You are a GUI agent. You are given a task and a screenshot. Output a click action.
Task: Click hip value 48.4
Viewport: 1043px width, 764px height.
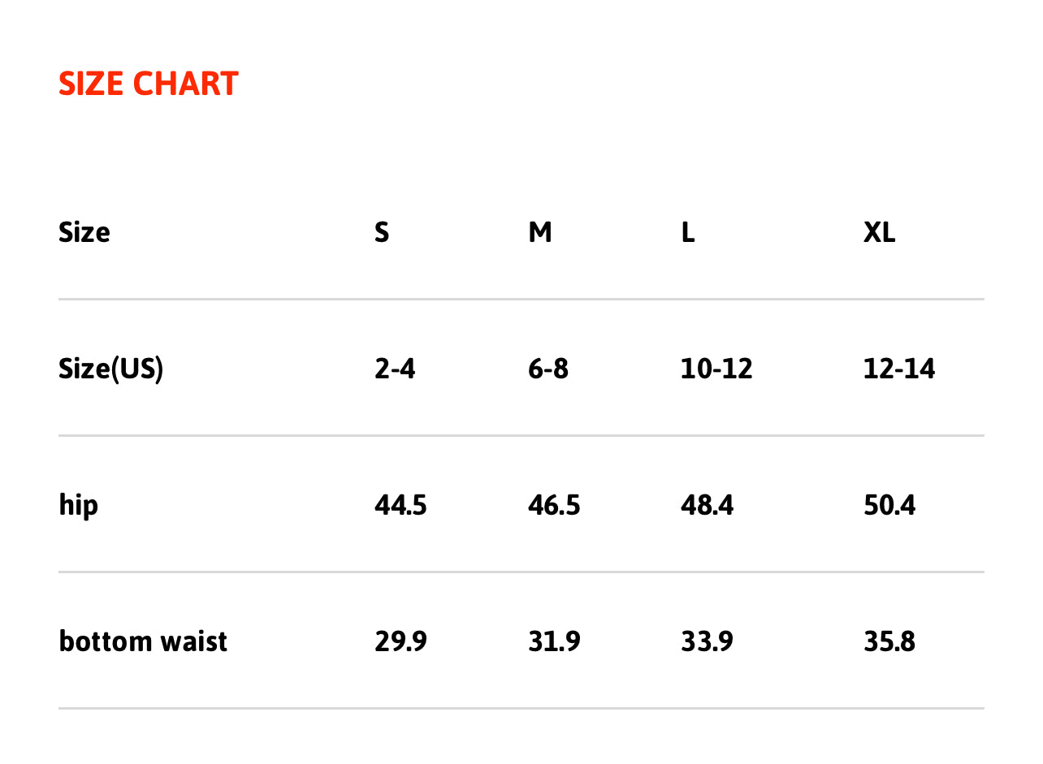coord(707,506)
